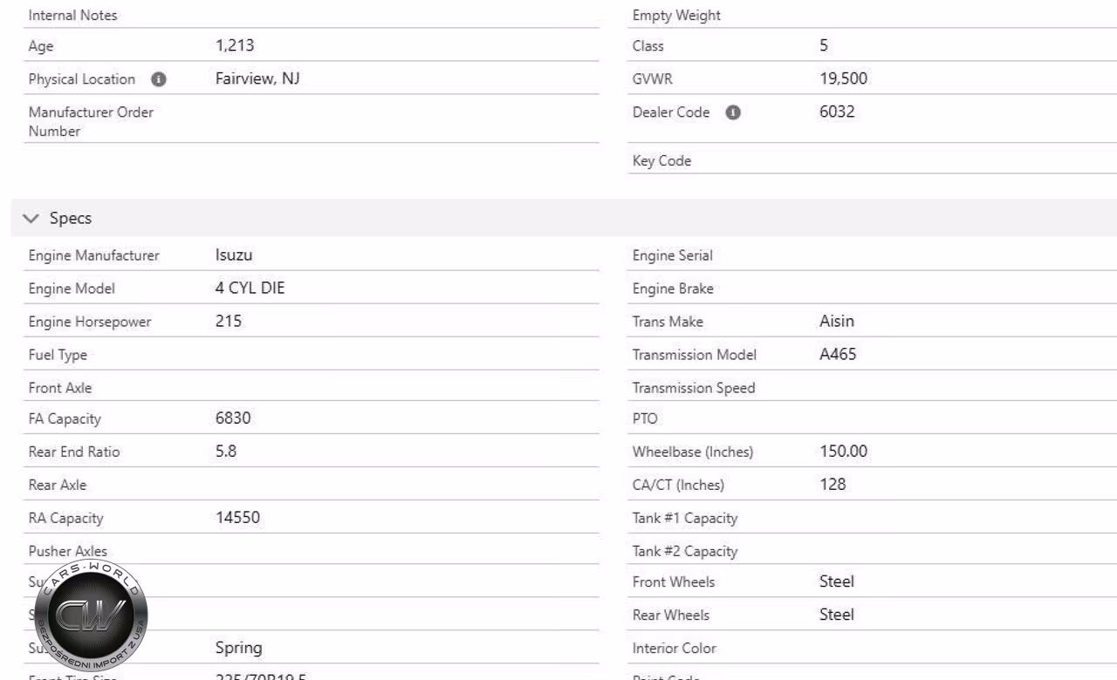Click the GVWR value 19,500
The width and height of the screenshot is (1117, 680).
(844, 79)
